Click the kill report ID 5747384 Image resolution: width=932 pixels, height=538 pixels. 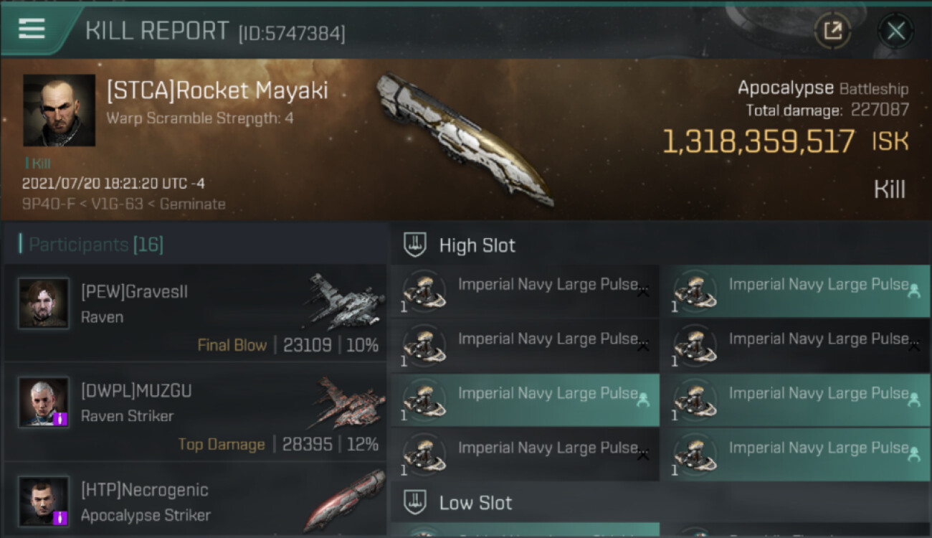pyautogui.click(x=292, y=33)
